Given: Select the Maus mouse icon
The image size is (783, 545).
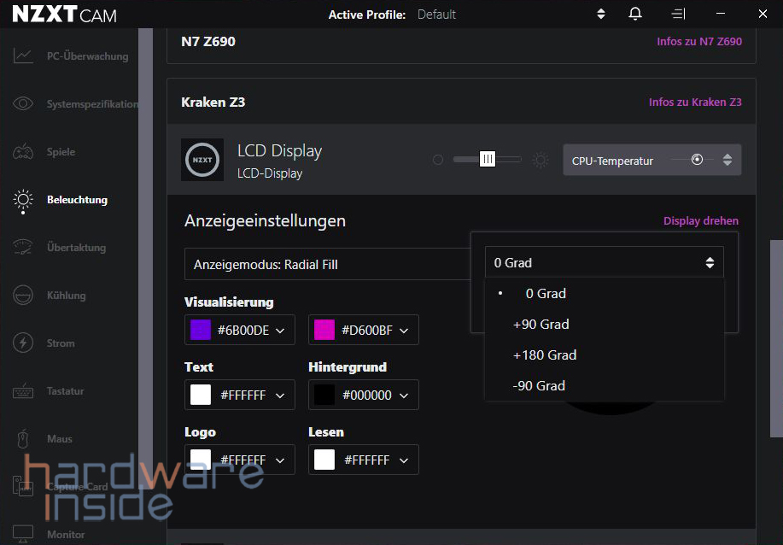Looking at the screenshot, I should coord(23,438).
